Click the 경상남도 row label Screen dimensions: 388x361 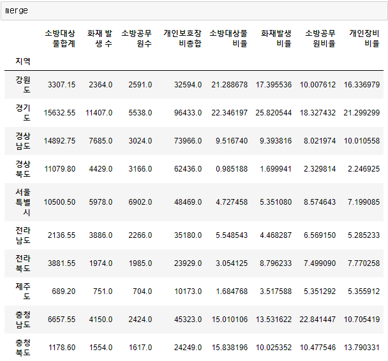pyautogui.click(x=23, y=141)
